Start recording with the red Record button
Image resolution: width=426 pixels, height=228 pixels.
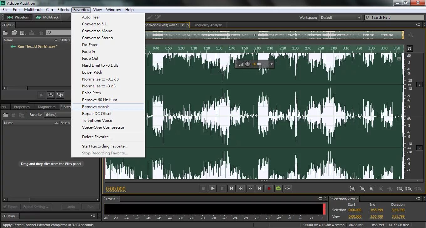click(x=269, y=188)
